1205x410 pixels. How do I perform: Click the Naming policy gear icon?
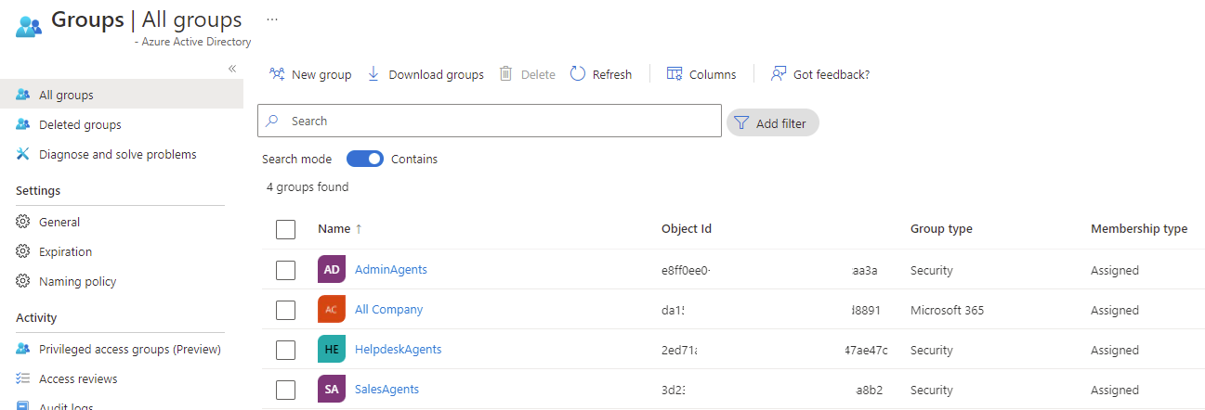(x=23, y=281)
